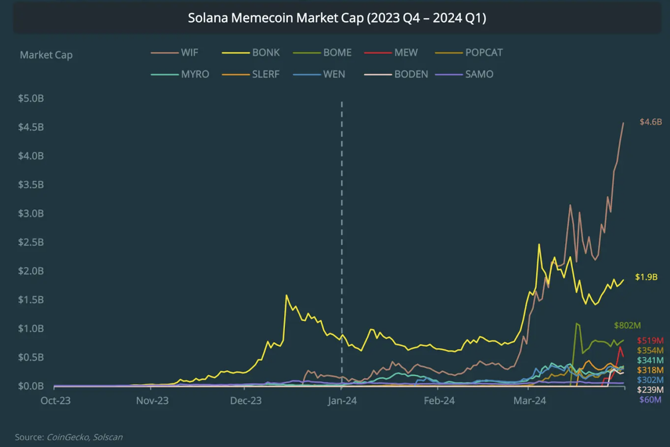670x447 pixels.
Task: Click the $1.9B BONK end label
Action: (646, 277)
